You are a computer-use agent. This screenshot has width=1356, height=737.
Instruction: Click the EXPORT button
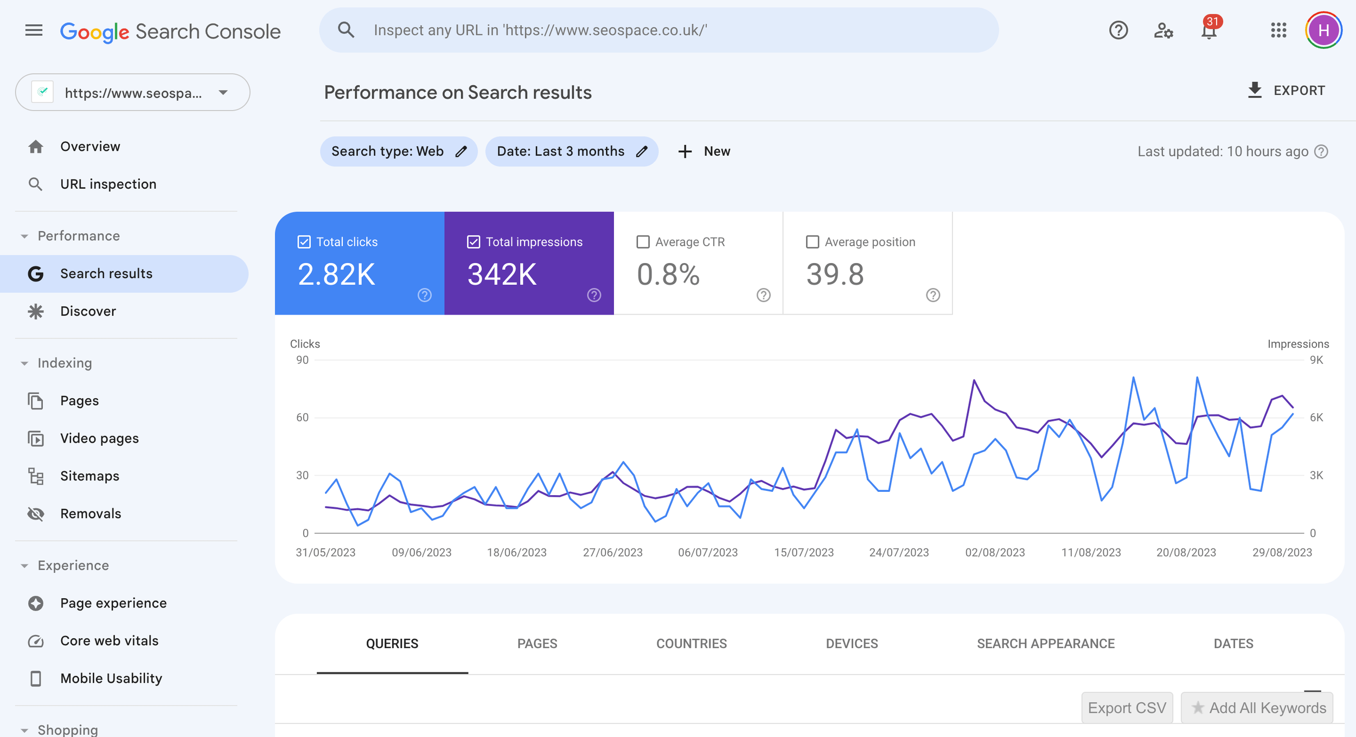click(1286, 90)
